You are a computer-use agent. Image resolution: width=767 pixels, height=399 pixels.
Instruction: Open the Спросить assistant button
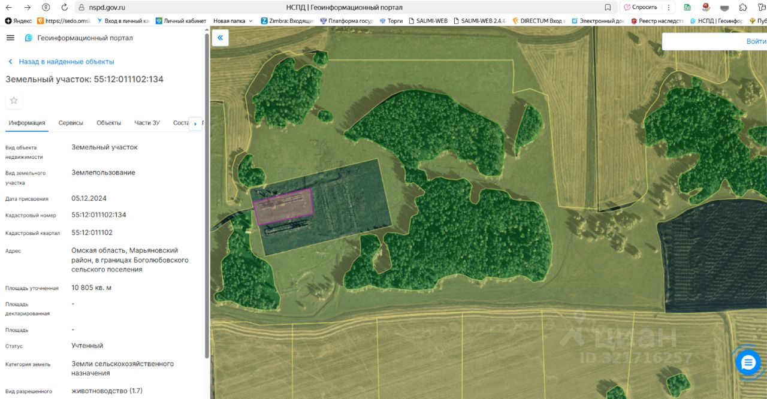tap(641, 7)
